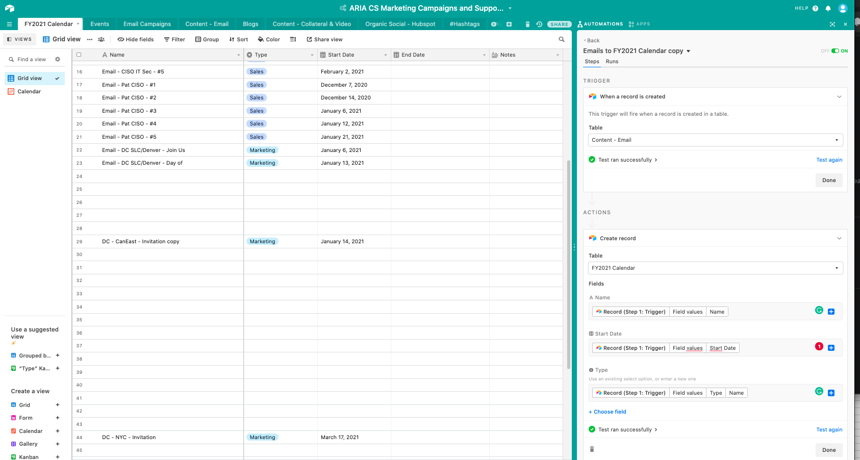Click trigger Test again link
Screen dimensions: 860x460
829,160
